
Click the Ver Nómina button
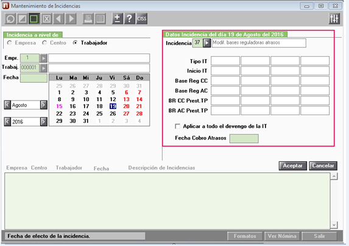click(x=282, y=236)
